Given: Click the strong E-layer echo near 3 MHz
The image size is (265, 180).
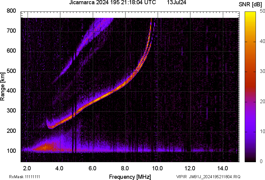Looking at the screenshot, I should (x=45, y=147).
